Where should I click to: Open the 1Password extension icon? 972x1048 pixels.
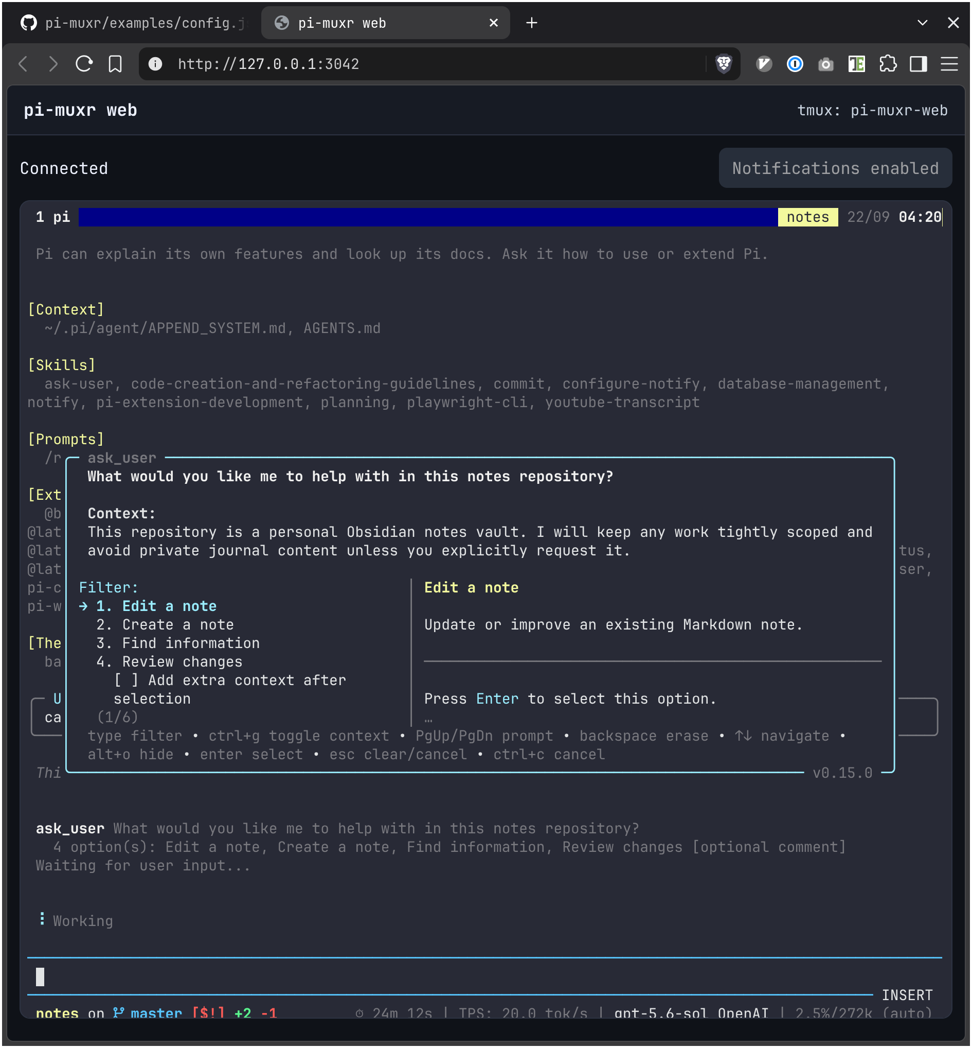[795, 64]
